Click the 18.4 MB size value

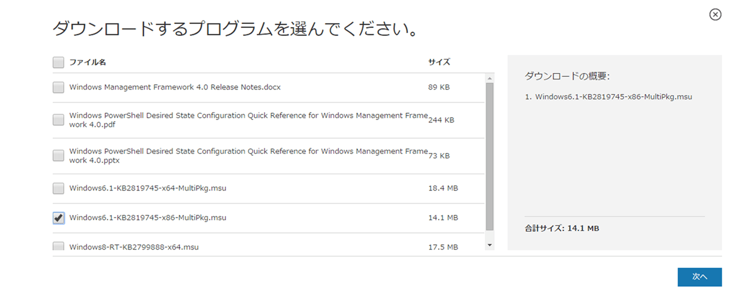coord(443,188)
